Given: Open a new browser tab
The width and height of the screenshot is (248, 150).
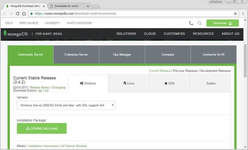Looking at the screenshot, I should tap(96, 6).
